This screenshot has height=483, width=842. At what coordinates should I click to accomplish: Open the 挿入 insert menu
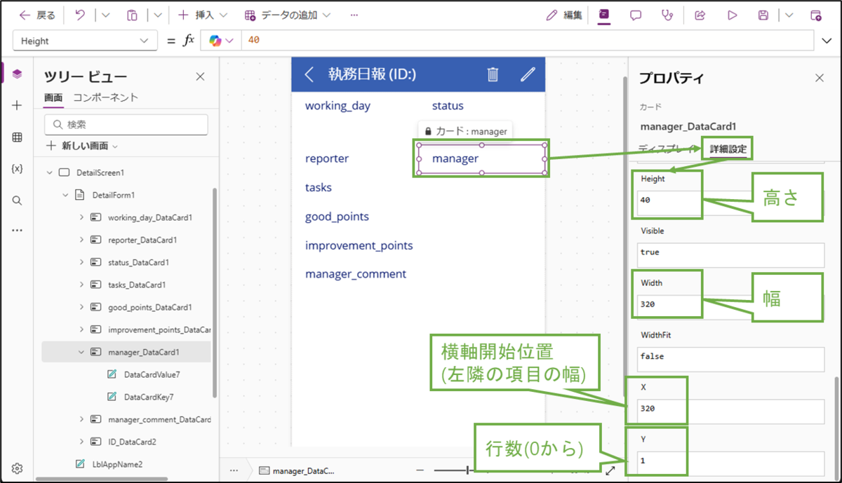click(202, 15)
